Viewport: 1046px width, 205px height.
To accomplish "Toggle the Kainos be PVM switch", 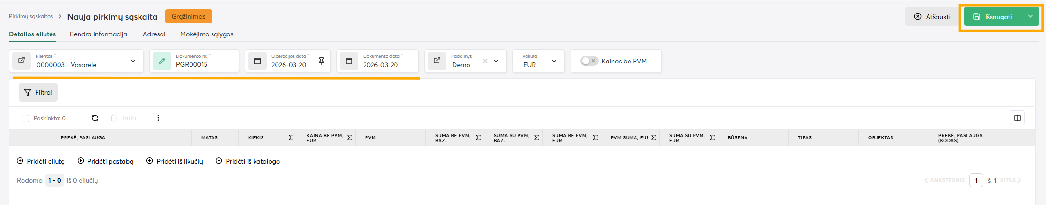I will [589, 61].
